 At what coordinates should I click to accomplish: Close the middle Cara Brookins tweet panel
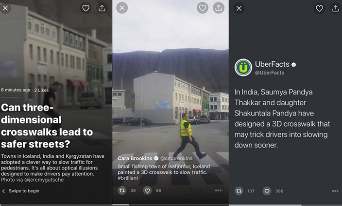tap(122, 8)
